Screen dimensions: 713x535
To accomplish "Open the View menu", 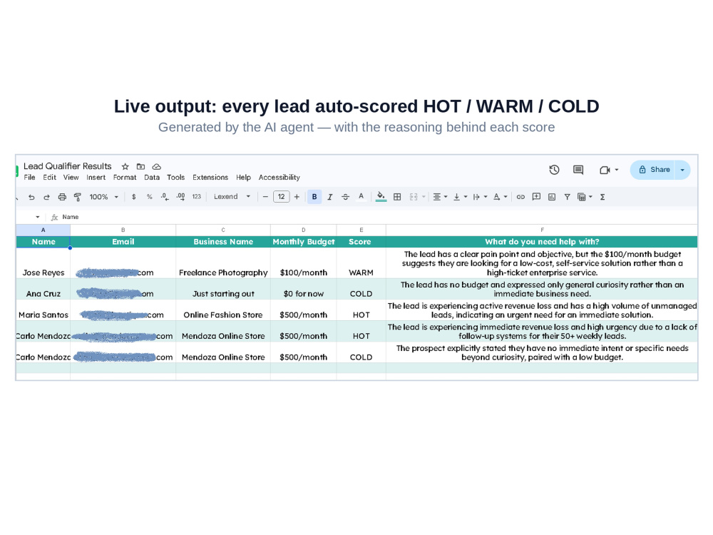I will coord(71,178).
